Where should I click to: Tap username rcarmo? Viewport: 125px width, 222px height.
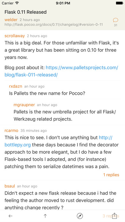11,130
